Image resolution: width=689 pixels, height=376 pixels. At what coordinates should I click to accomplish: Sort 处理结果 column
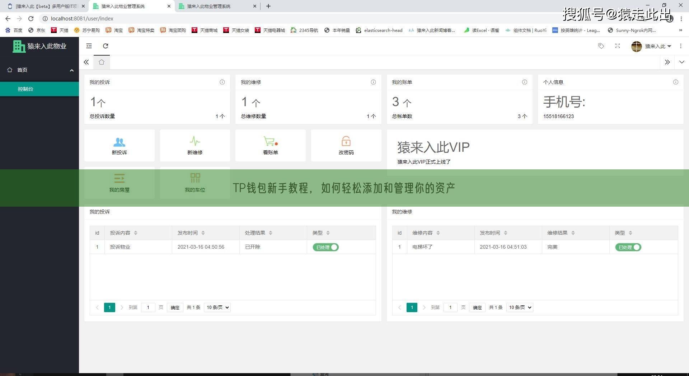point(271,233)
